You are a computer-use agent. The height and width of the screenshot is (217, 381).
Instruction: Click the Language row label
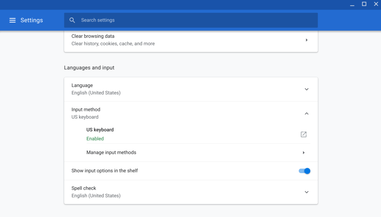tap(82, 85)
